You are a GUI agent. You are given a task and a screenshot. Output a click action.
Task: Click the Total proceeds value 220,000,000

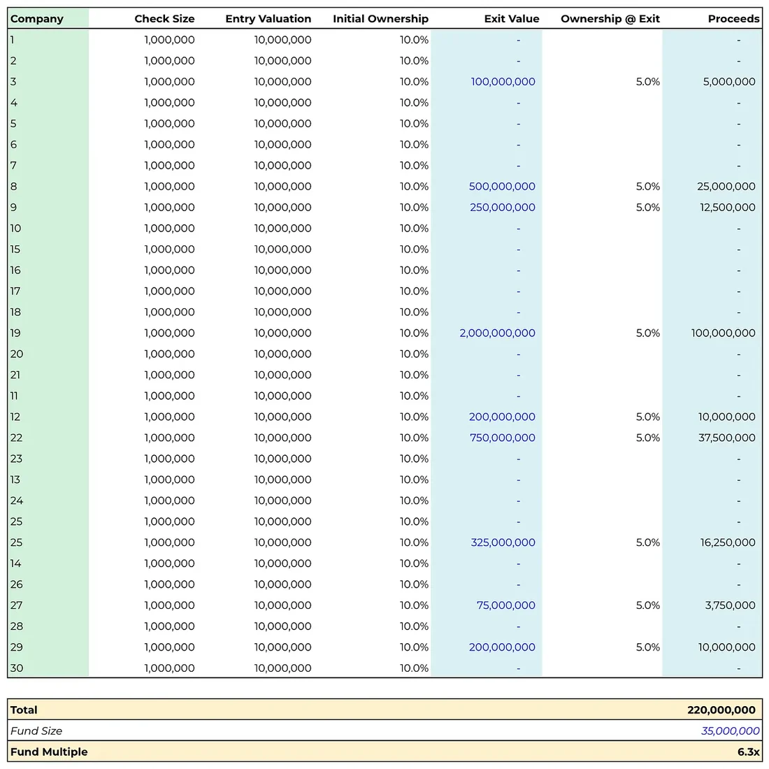pyautogui.click(x=721, y=710)
